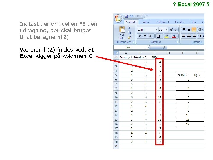Align cell text to the vertical middle
Image resolution: width=213 pixels, height=160 pixels.
[189, 29]
